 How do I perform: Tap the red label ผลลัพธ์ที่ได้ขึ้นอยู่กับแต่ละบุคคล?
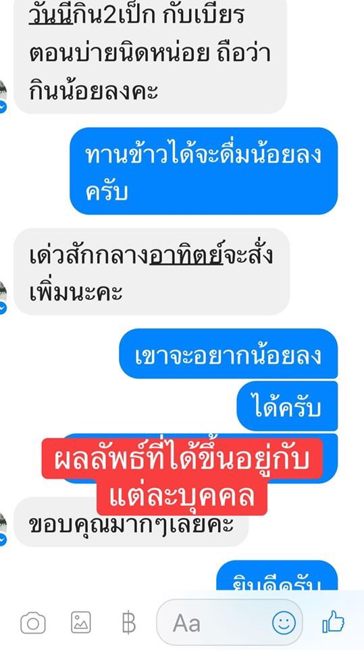coord(182,477)
